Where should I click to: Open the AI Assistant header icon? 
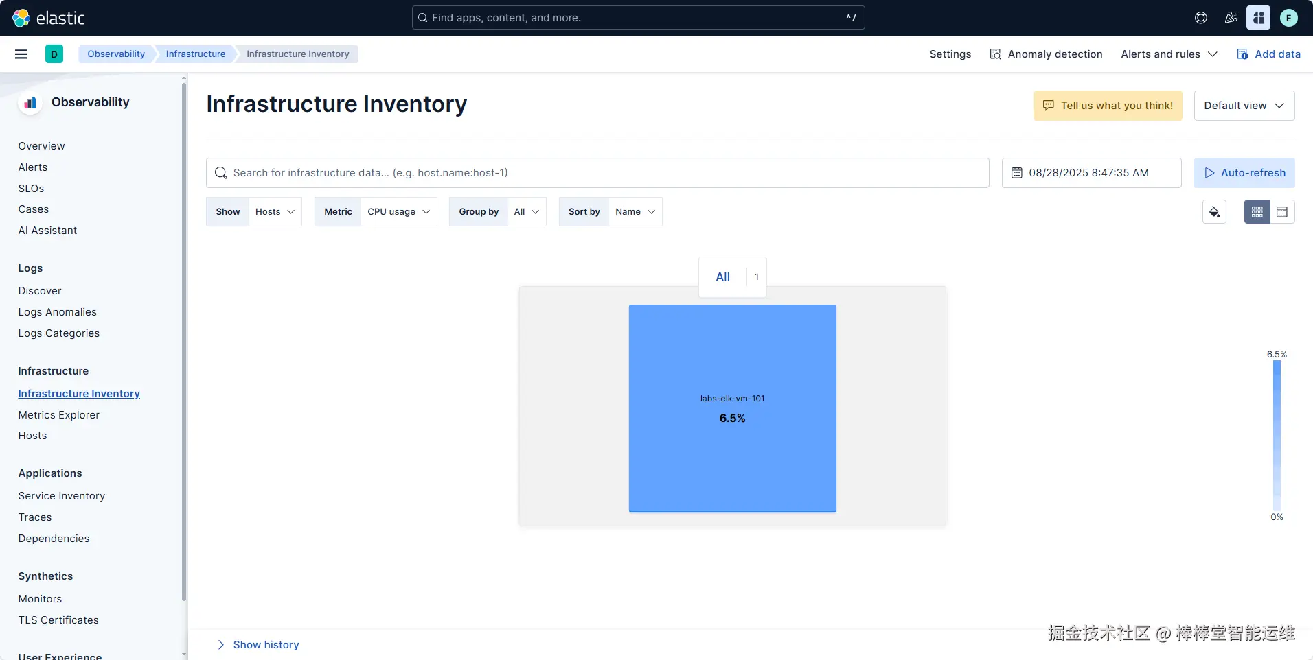click(1258, 18)
